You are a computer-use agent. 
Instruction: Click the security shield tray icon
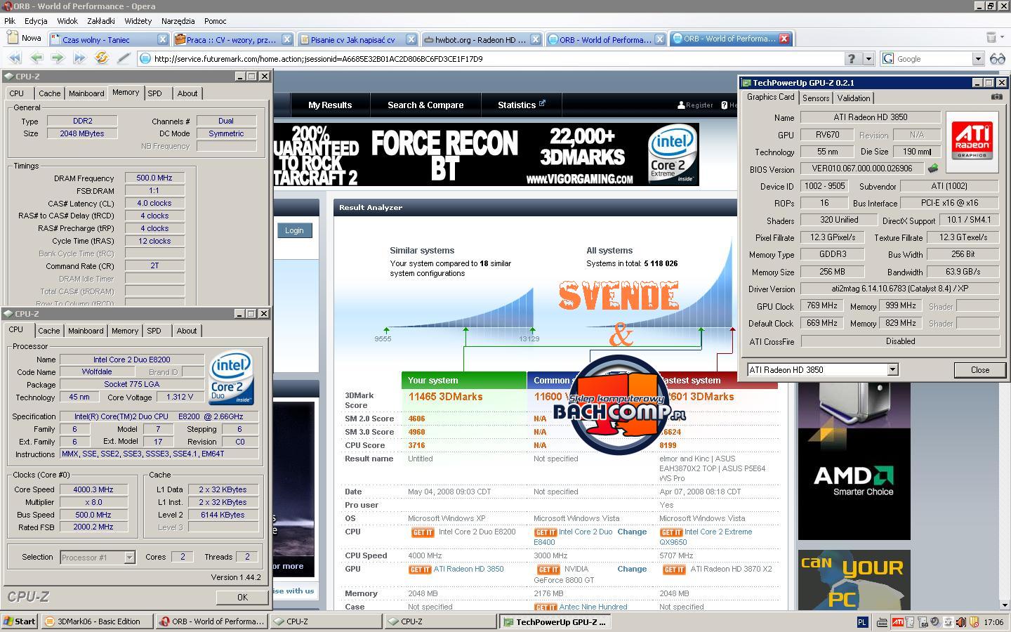973,622
